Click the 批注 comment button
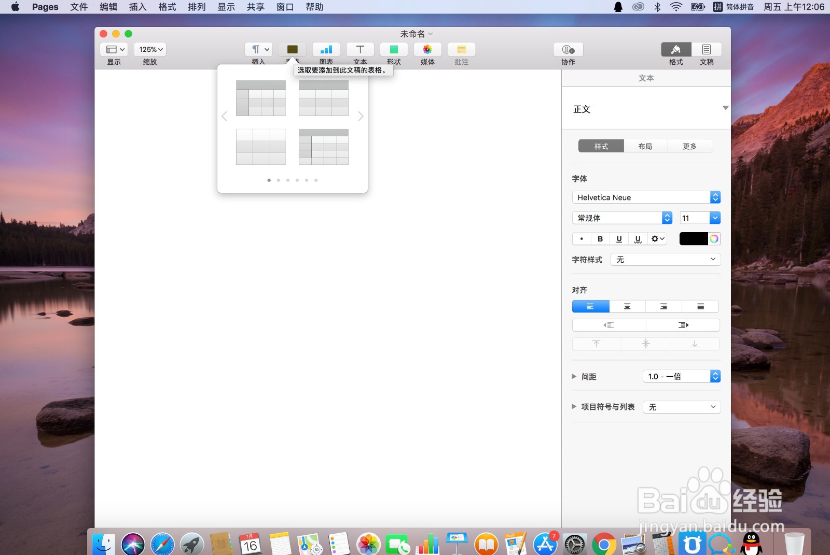The height and width of the screenshot is (555, 830). tap(461, 49)
